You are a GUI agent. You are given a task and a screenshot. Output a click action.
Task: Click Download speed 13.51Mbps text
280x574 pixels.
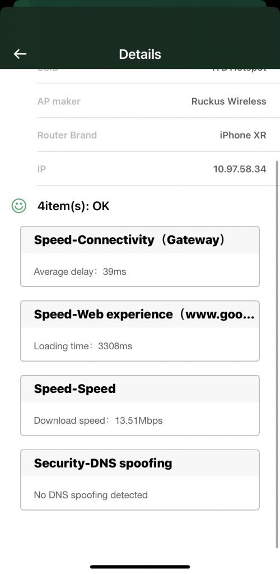click(x=98, y=420)
